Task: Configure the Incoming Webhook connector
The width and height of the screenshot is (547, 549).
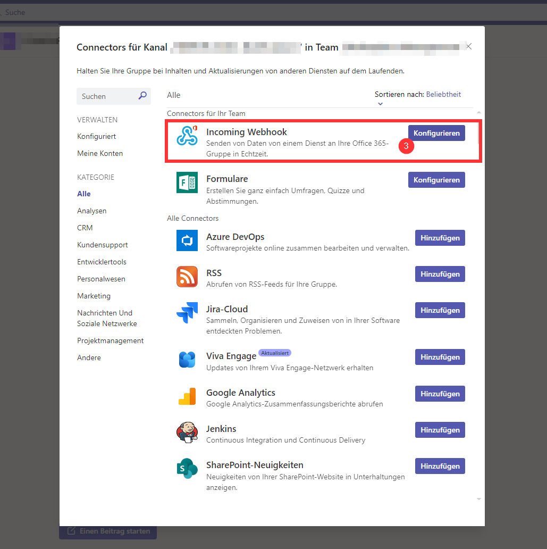Action: [x=436, y=133]
